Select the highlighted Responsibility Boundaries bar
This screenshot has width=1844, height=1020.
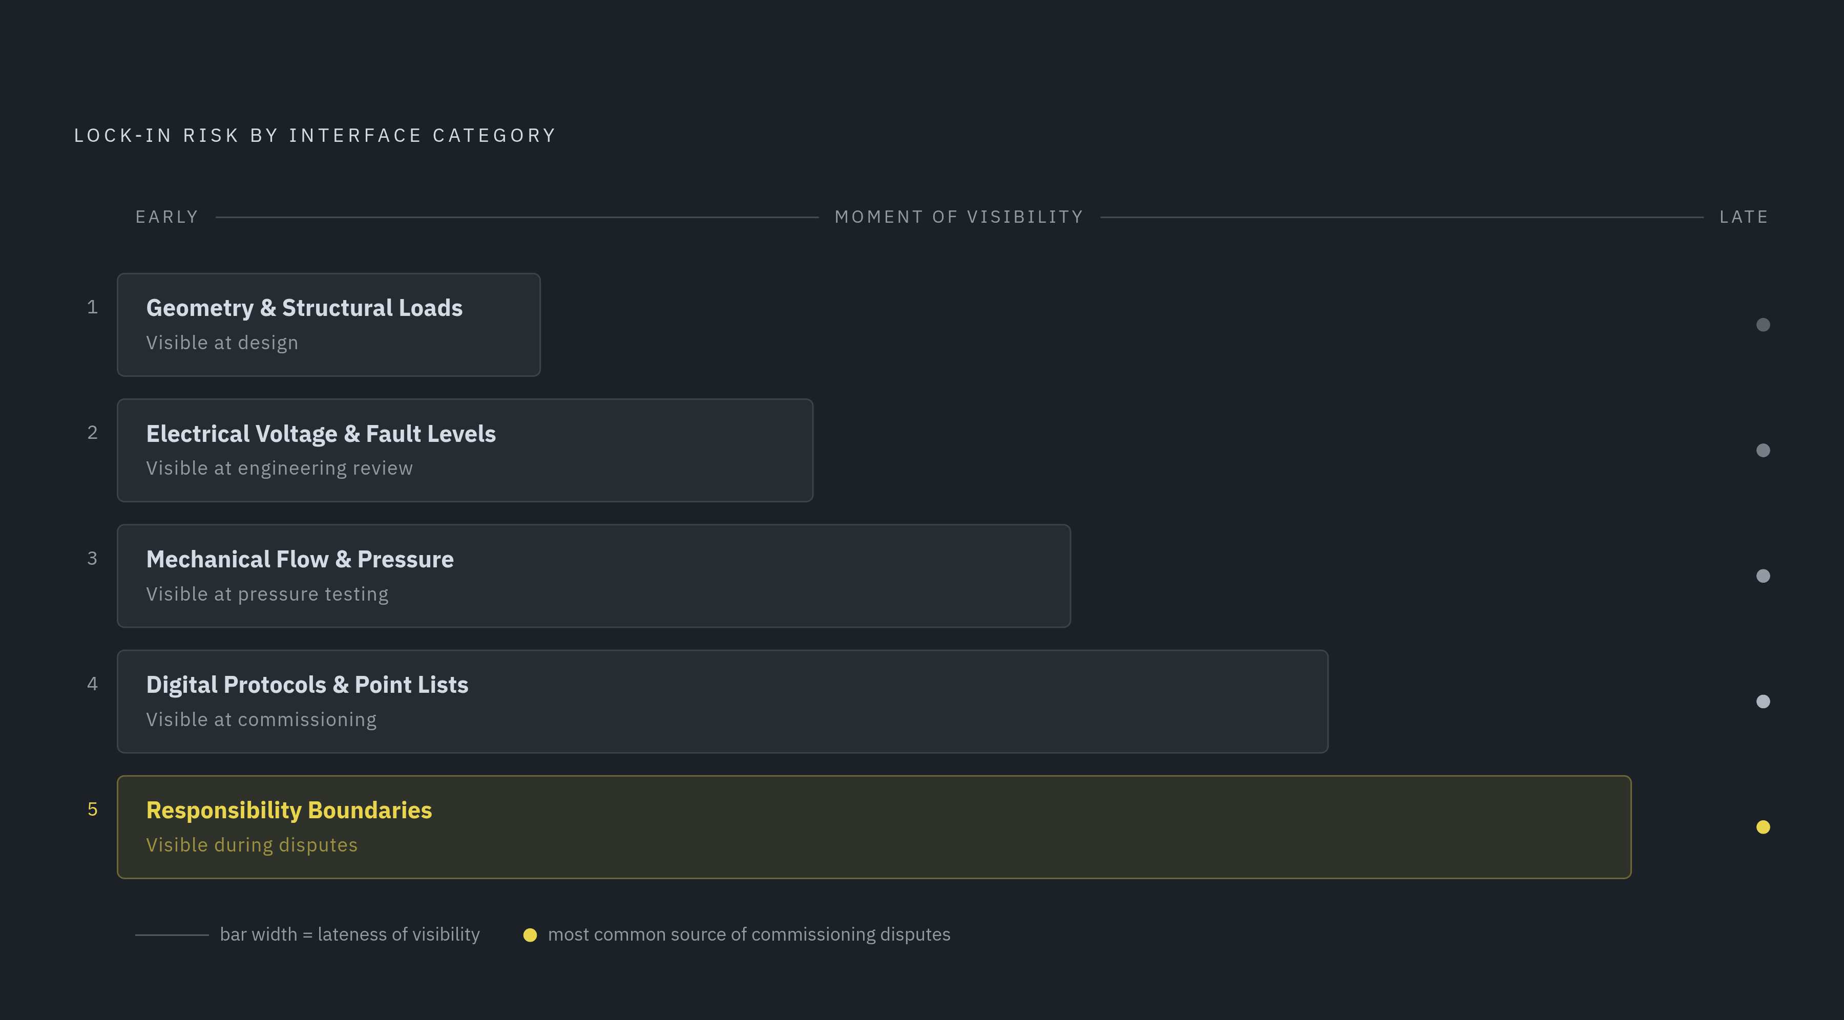tap(874, 827)
